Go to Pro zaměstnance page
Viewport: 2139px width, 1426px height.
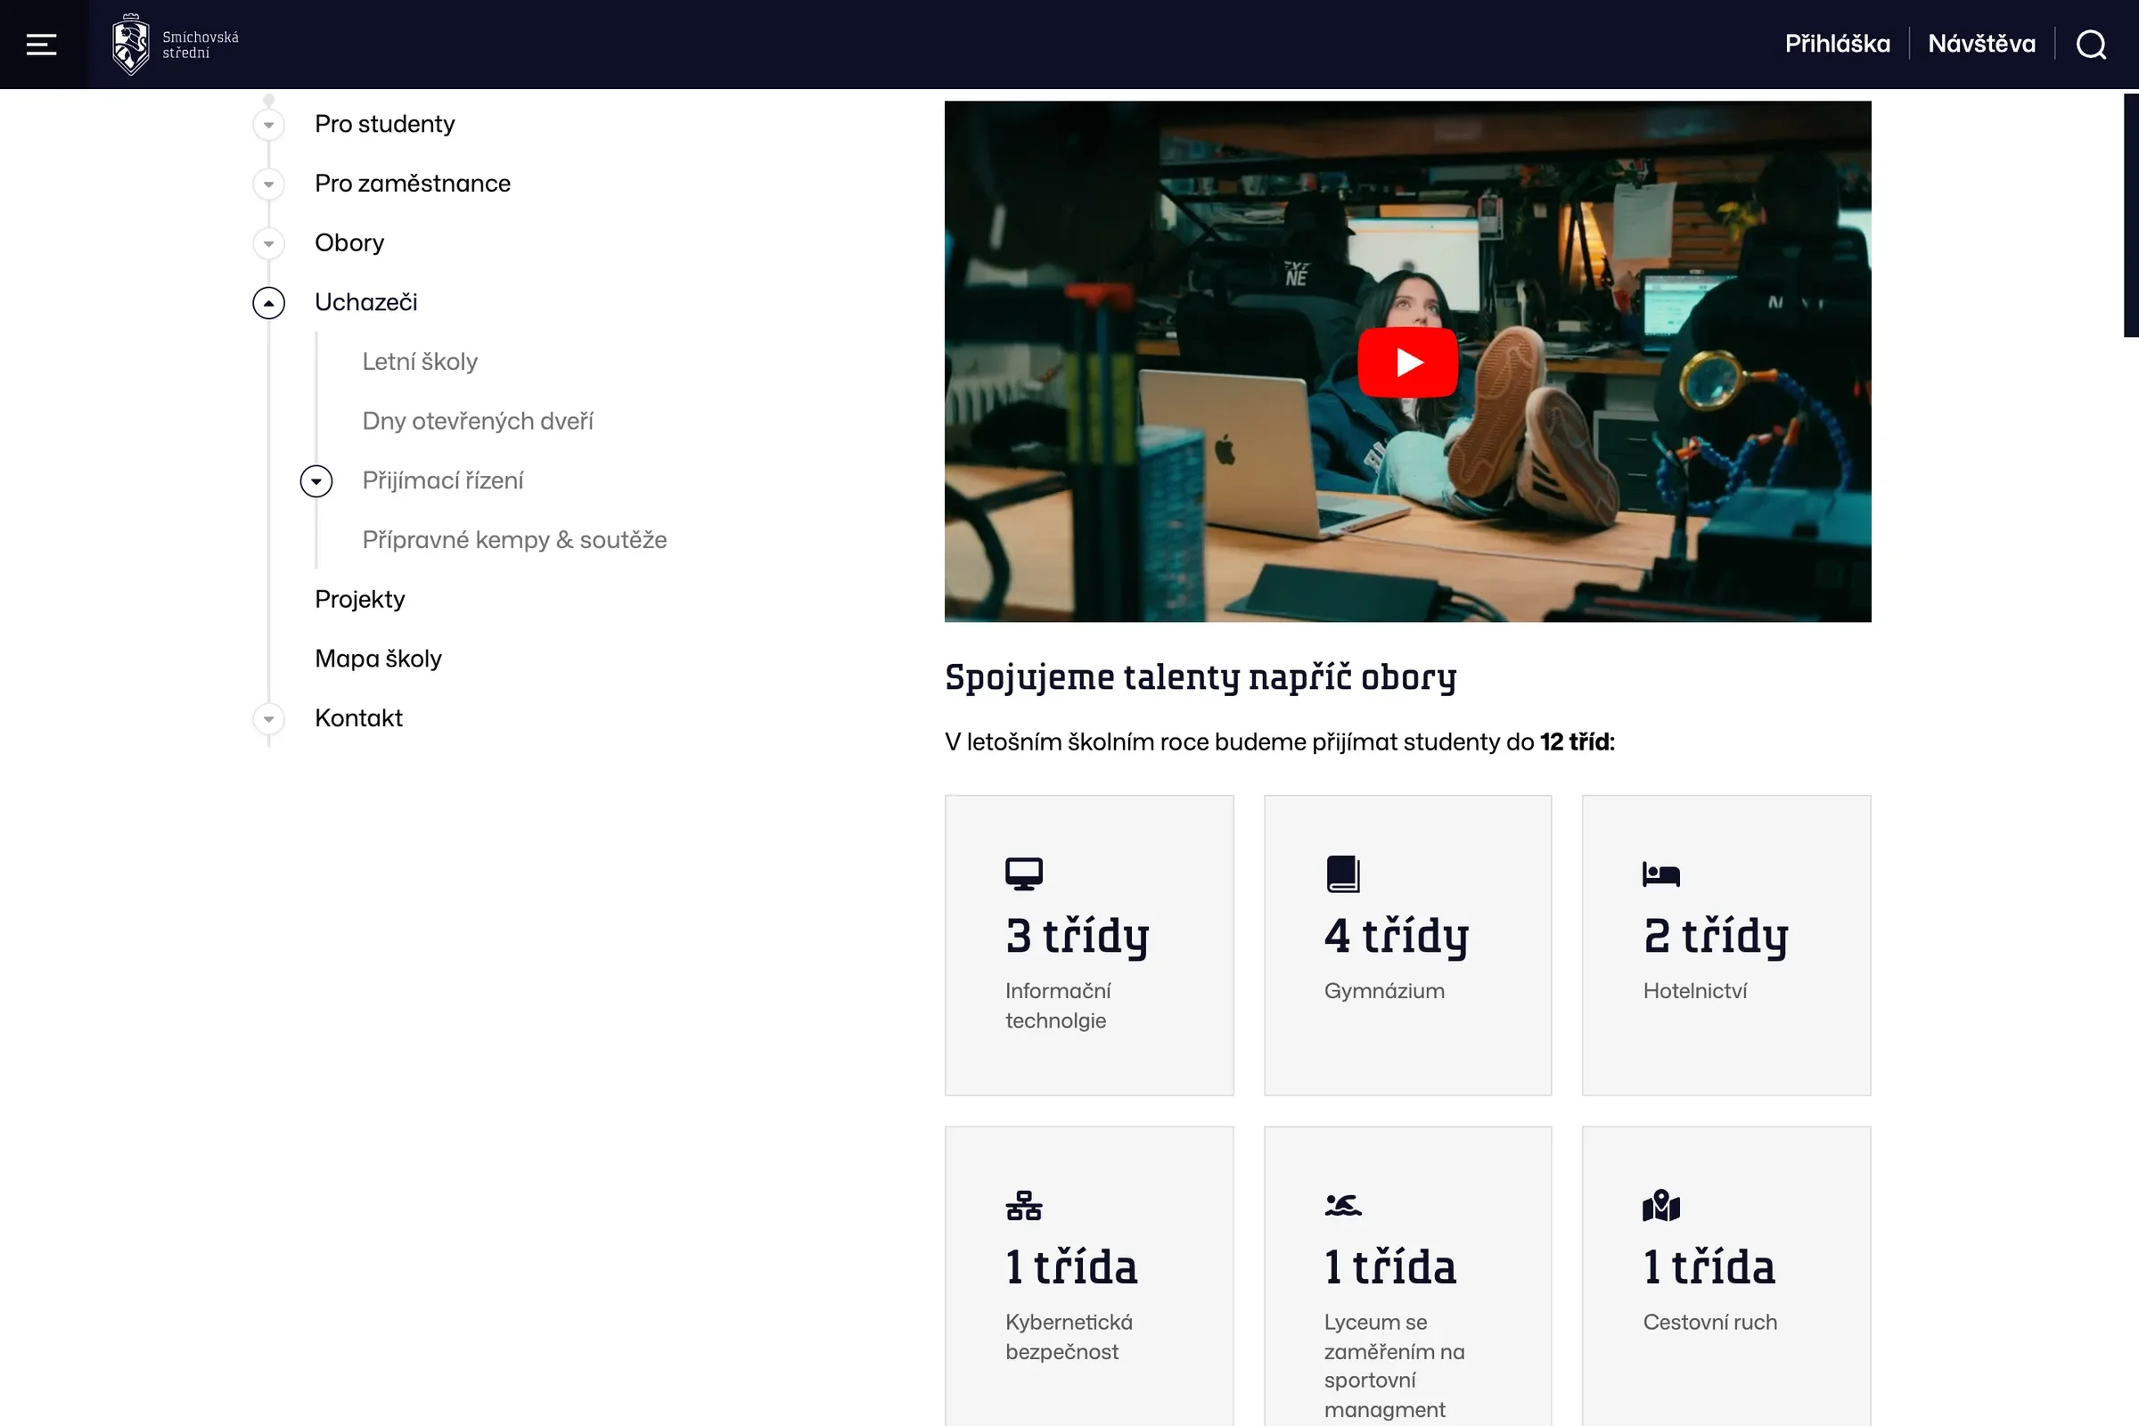413,184
